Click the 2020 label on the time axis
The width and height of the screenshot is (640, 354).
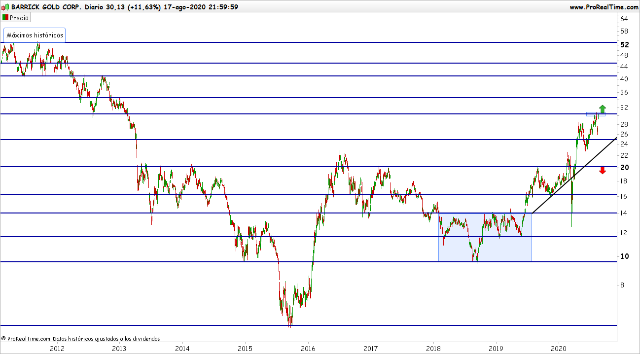pyautogui.click(x=559, y=349)
